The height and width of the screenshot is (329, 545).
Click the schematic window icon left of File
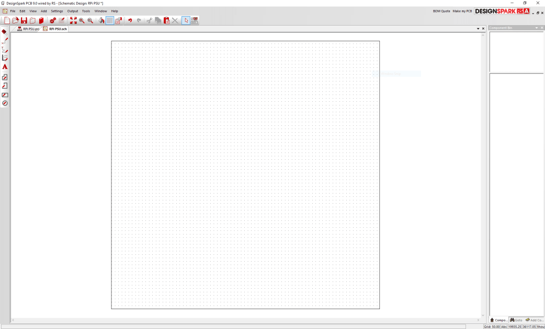pyautogui.click(x=5, y=11)
